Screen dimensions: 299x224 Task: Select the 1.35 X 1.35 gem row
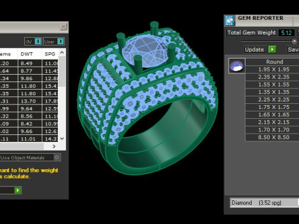[272, 92]
